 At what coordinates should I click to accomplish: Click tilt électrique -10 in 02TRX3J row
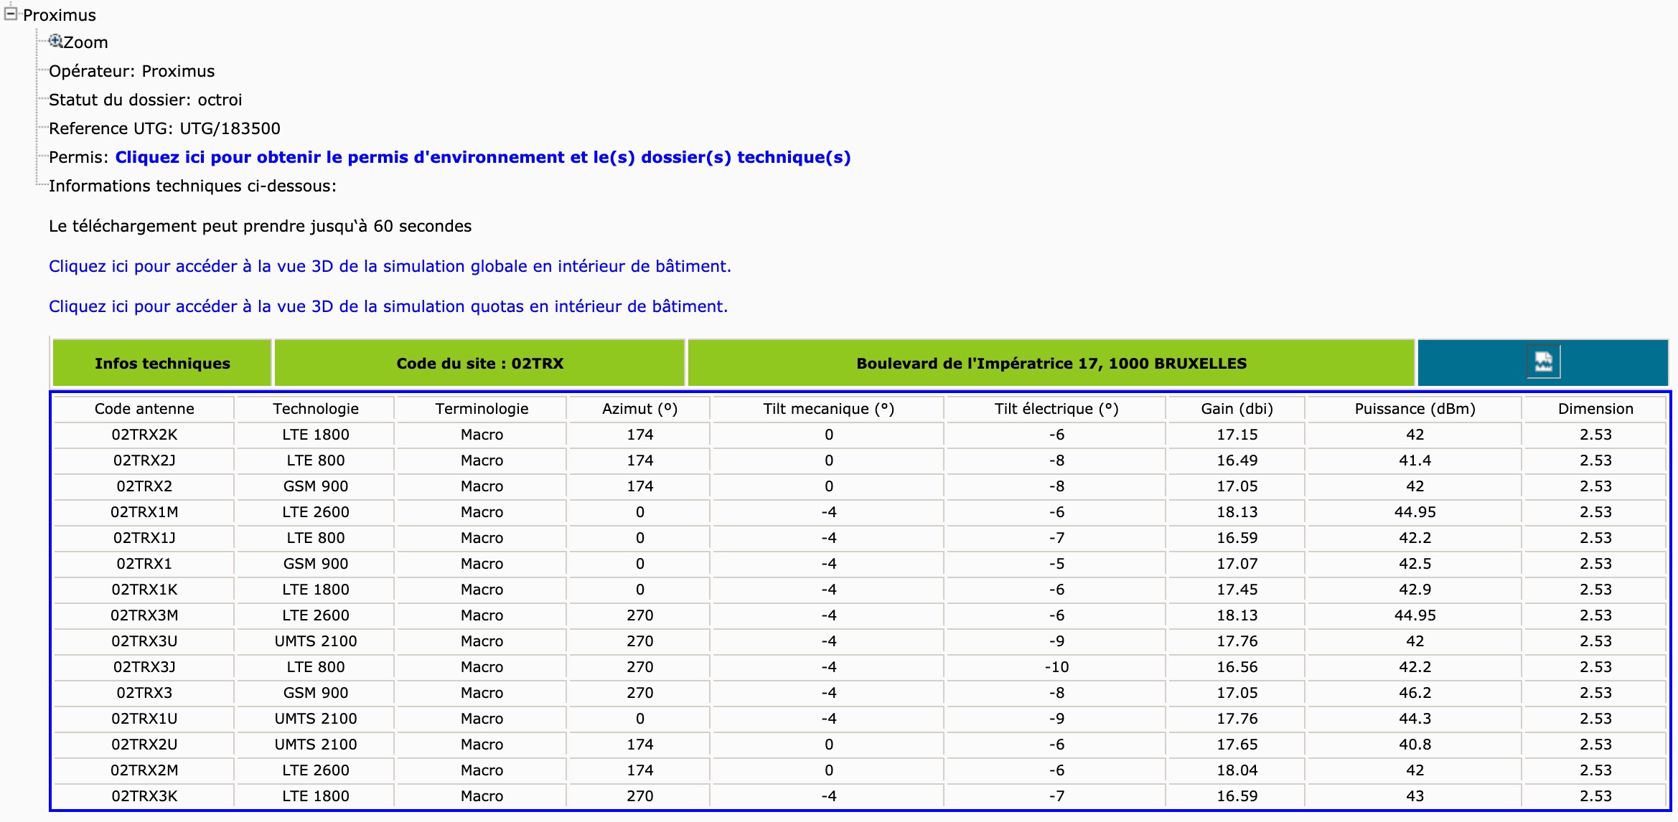pos(1056,667)
